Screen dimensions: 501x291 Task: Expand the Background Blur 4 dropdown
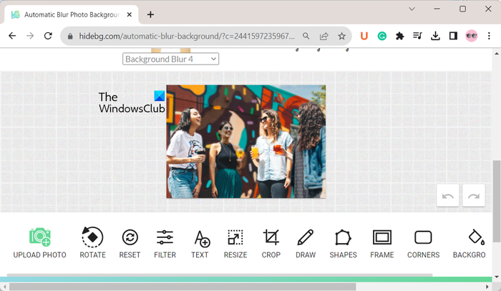170,59
